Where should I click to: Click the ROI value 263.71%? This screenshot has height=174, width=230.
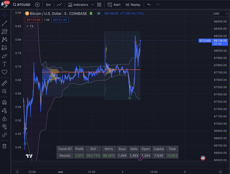[x=93, y=156]
